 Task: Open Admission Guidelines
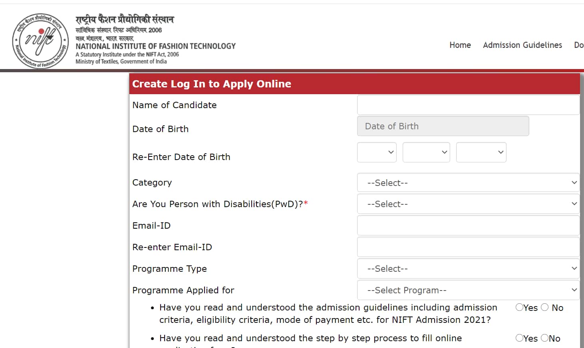click(522, 45)
